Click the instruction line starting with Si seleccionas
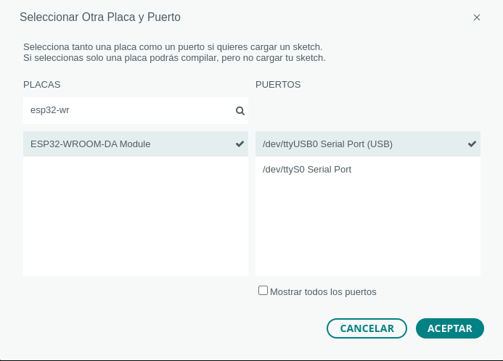The width and height of the screenshot is (503, 361). pos(174,57)
